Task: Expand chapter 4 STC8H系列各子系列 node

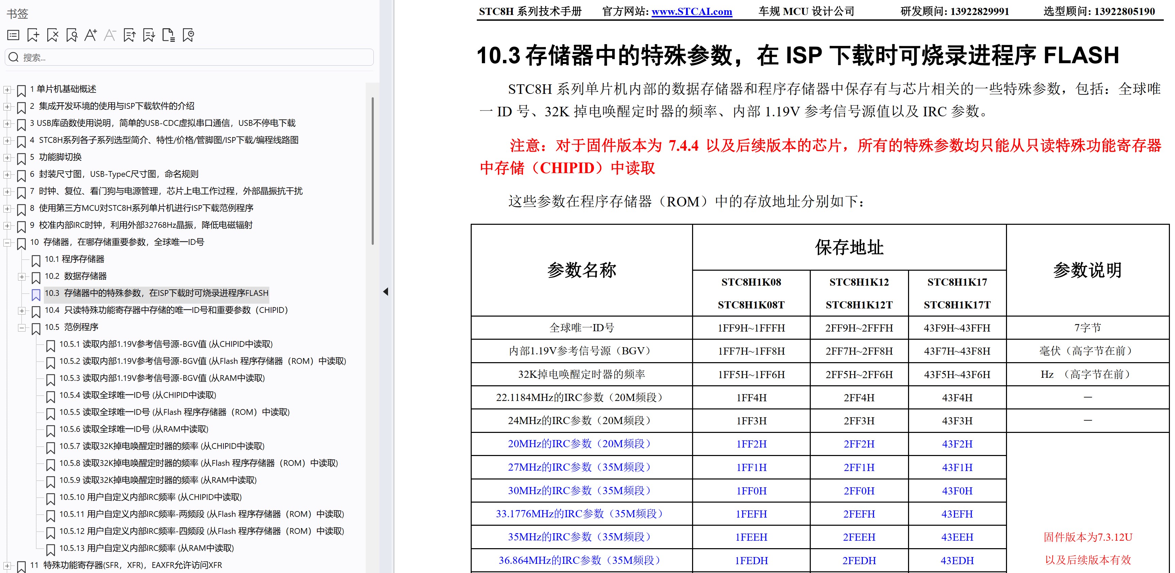Action: pyautogui.click(x=7, y=140)
